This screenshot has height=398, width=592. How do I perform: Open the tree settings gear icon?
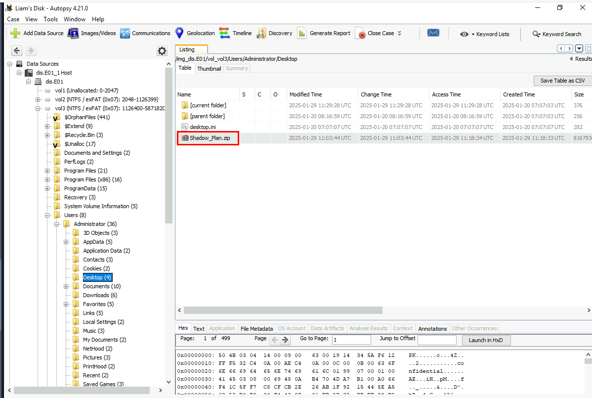(x=162, y=51)
